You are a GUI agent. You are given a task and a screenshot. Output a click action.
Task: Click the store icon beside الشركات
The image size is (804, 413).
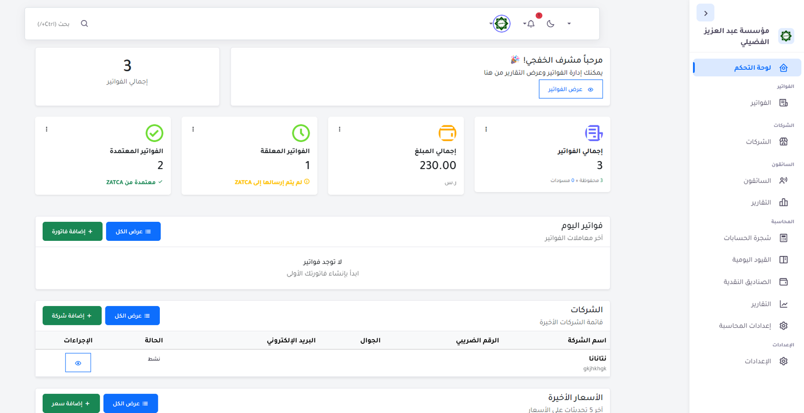(x=783, y=142)
